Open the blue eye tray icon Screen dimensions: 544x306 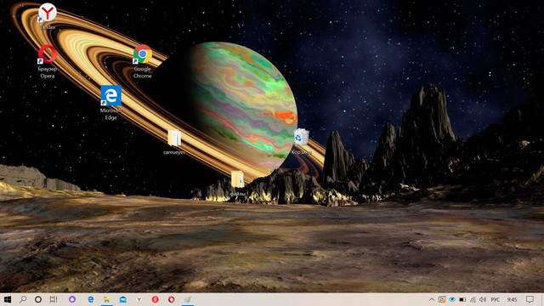(452, 299)
